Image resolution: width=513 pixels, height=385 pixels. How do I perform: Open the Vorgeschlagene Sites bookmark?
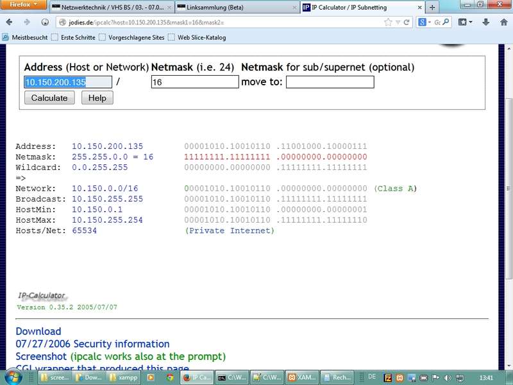click(x=131, y=38)
